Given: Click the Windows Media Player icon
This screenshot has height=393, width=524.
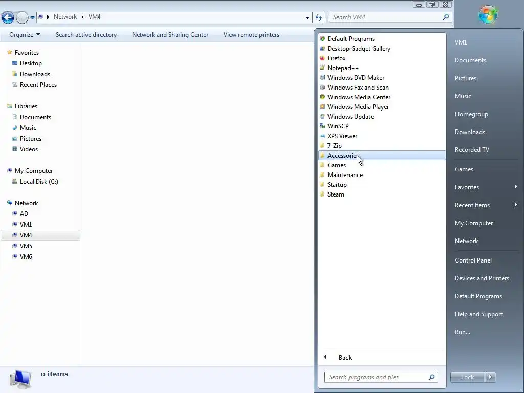Looking at the screenshot, I should click(322, 106).
